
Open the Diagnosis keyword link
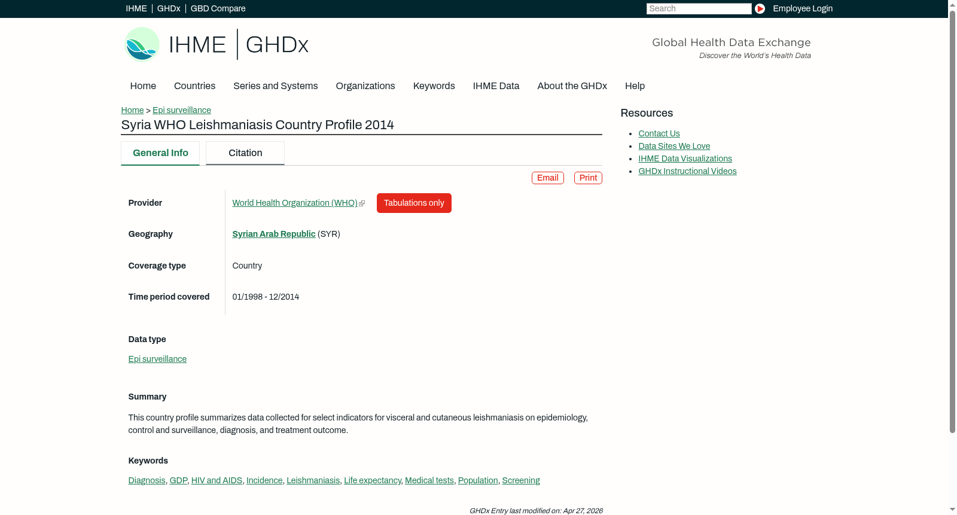(147, 480)
